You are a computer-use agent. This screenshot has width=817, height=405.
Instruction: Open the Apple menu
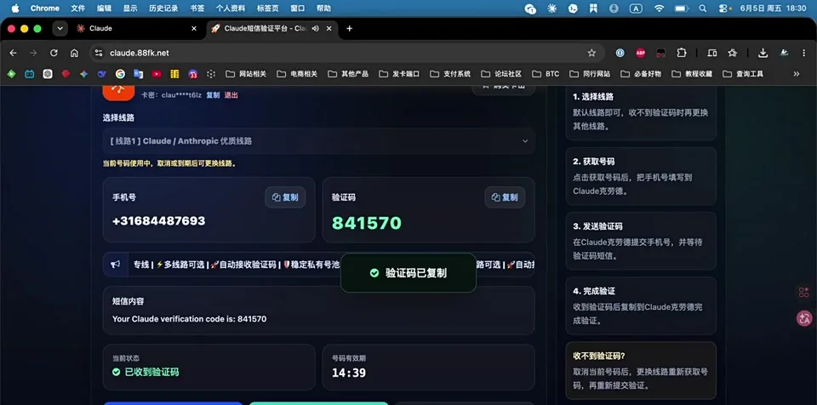click(15, 9)
